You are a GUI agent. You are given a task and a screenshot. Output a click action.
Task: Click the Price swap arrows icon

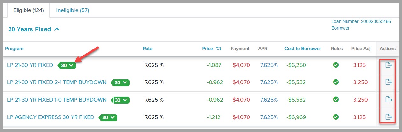[219, 49]
